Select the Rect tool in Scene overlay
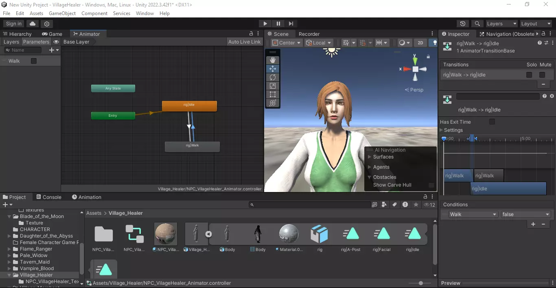The width and height of the screenshot is (556, 288). [273, 94]
